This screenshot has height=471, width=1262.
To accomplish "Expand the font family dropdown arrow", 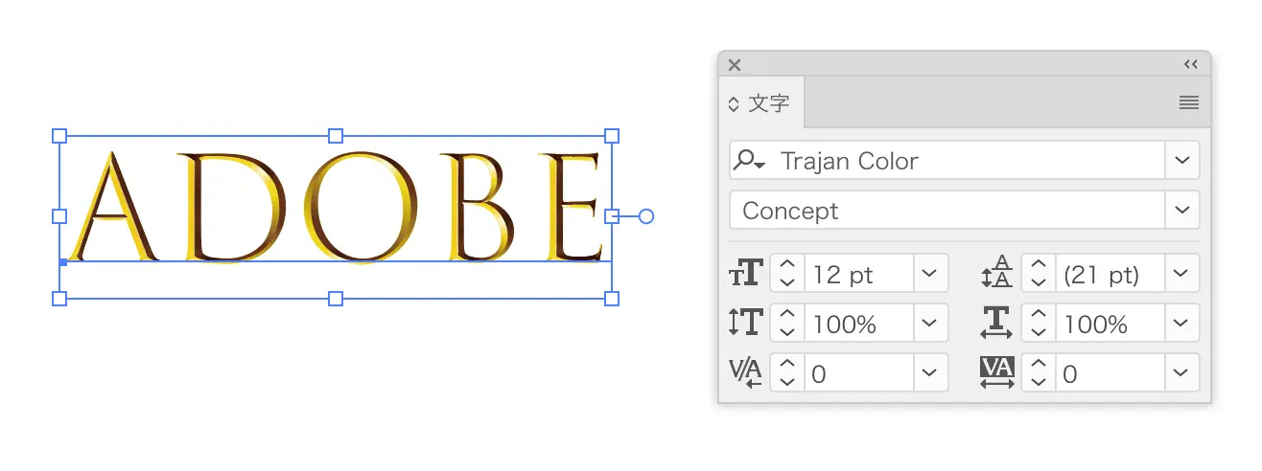I will pyautogui.click(x=1181, y=161).
